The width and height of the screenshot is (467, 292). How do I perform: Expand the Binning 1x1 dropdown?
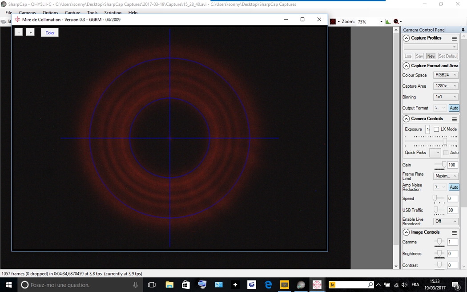[x=446, y=97]
